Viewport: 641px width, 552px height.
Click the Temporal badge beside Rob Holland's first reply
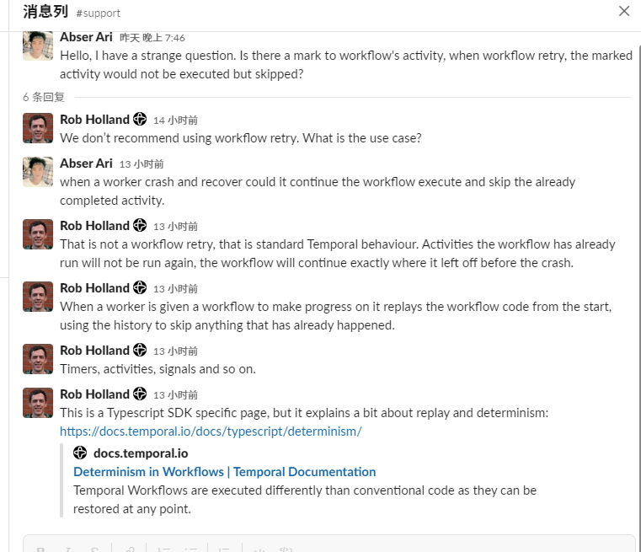[x=140, y=120]
